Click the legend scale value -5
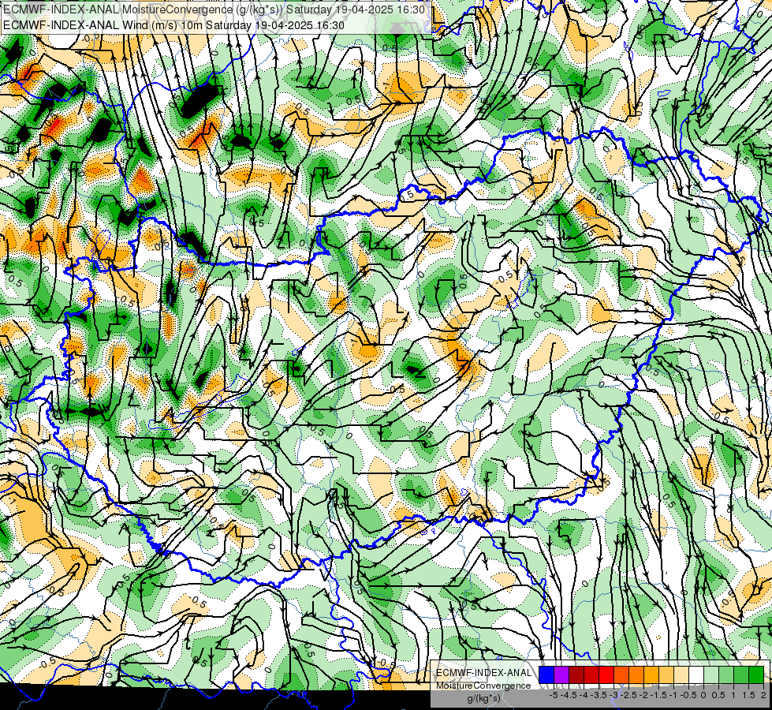Image resolution: width=772 pixels, height=710 pixels. (554, 695)
